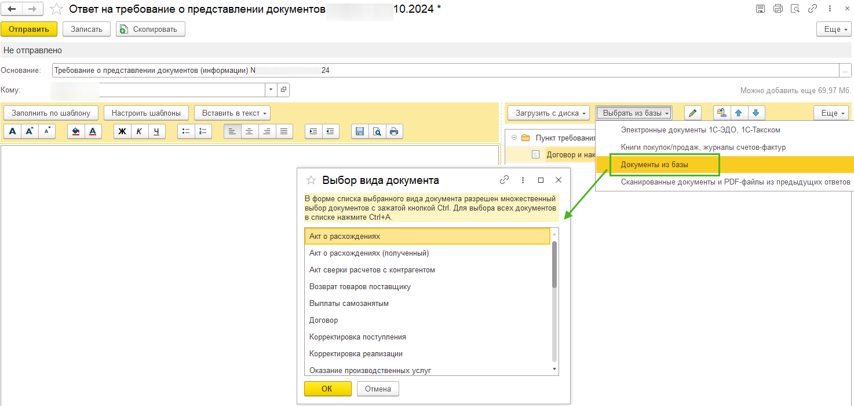Click the Отправить button
The height and width of the screenshot is (406, 854).
click(x=29, y=29)
